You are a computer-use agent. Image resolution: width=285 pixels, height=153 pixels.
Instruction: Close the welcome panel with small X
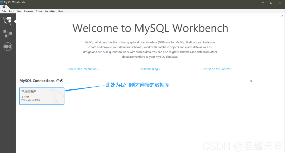(x=282, y=16)
